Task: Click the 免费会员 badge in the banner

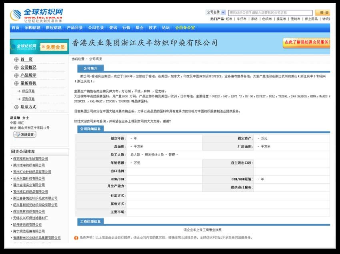Action: click(x=53, y=47)
